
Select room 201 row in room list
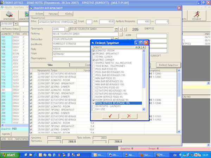[14, 90]
